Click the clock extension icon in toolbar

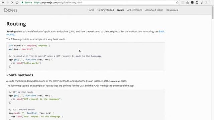click(x=197, y=2)
